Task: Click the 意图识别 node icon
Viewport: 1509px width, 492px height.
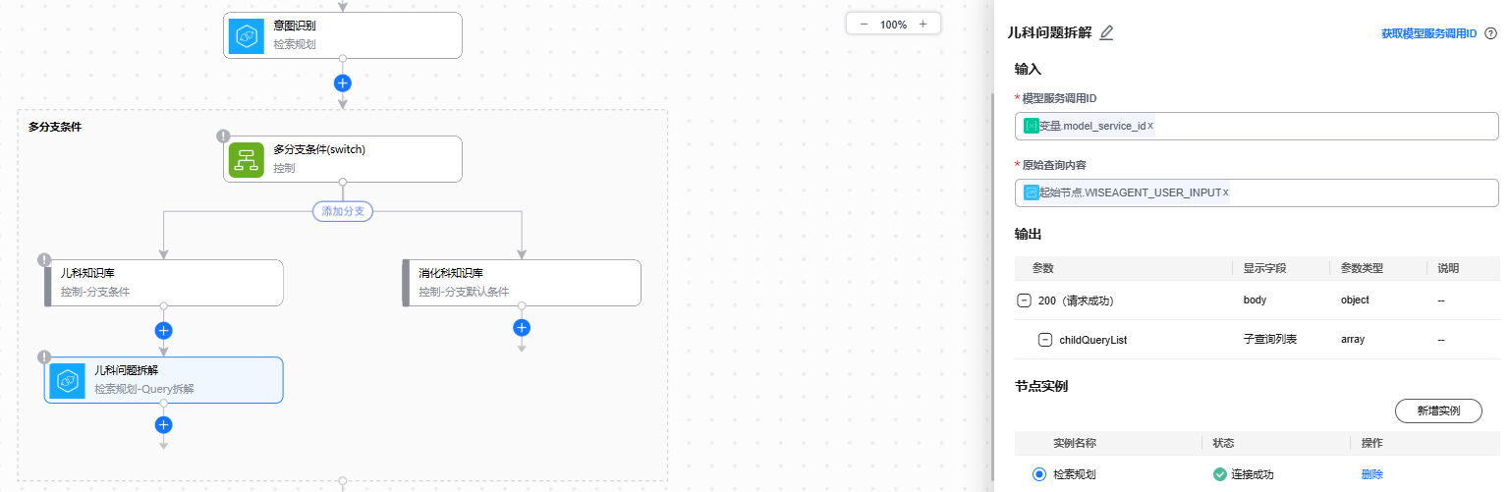Action: [247, 35]
